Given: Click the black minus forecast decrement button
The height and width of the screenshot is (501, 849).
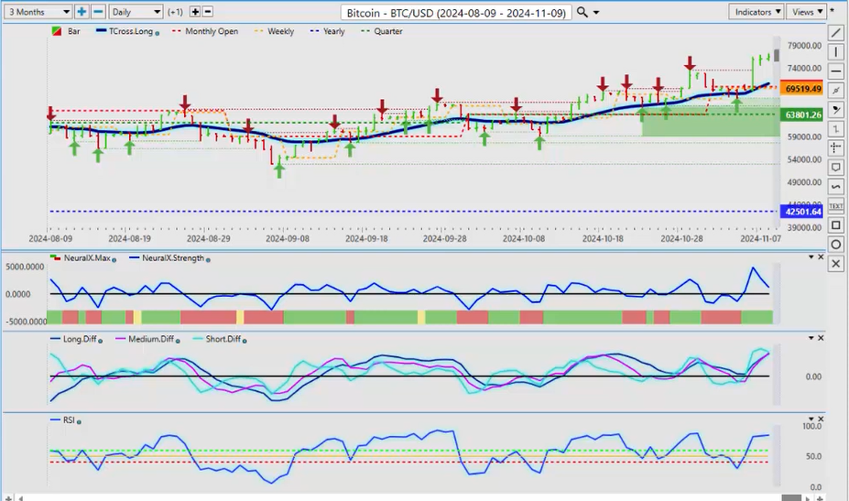Looking at the screenshot, I should tap(208, 12).
